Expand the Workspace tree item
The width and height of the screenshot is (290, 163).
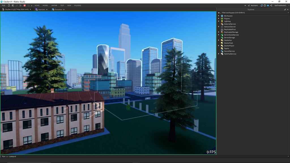(x=218, y=16)
